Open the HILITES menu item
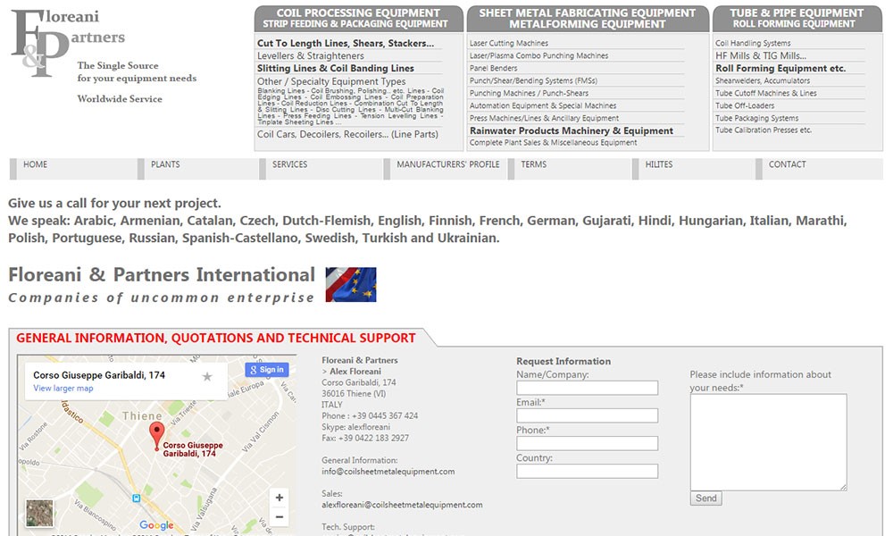The width and height of the screenshot is (893, 536). pyautogui.click(x=659, y=164)
